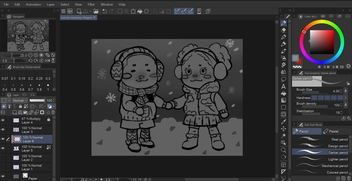Toggle Set as reference layer lighthouse icon
Viewport: 352px width, 181px height.
coord(10,106)
